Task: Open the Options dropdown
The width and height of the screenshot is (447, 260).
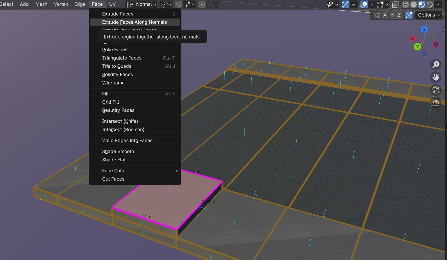Action: [x=429, y=15]
